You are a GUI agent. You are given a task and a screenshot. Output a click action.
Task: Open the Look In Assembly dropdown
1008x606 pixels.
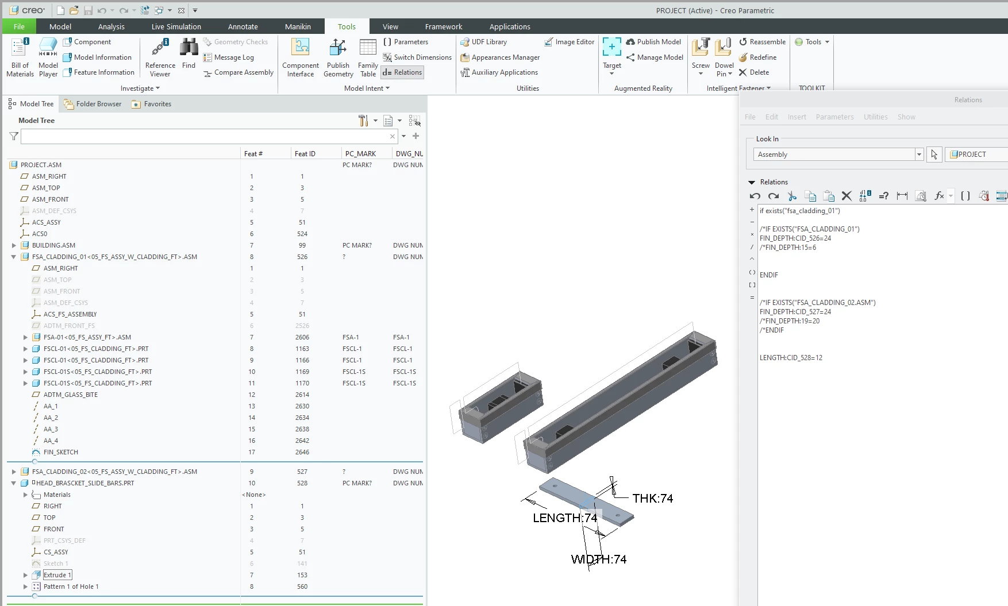(x=919, y=155)
